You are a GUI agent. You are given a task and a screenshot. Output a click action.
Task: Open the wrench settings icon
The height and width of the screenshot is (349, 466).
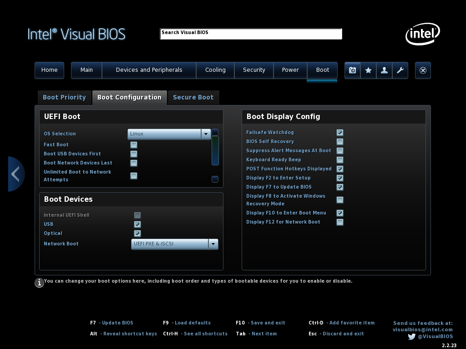point(400,70)
